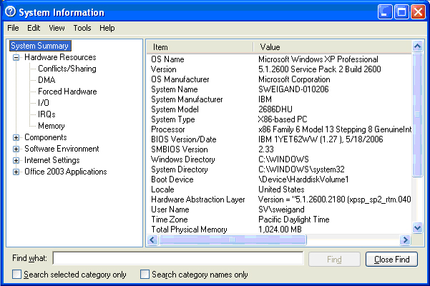Viewport: 430px width, 286px height.
Task: Click the Find what text field
Action: pos(178,258)
